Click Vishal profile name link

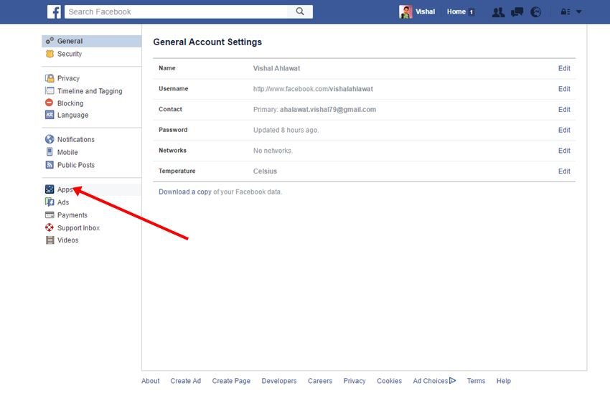pyautogui.click(x=425, y=11)
